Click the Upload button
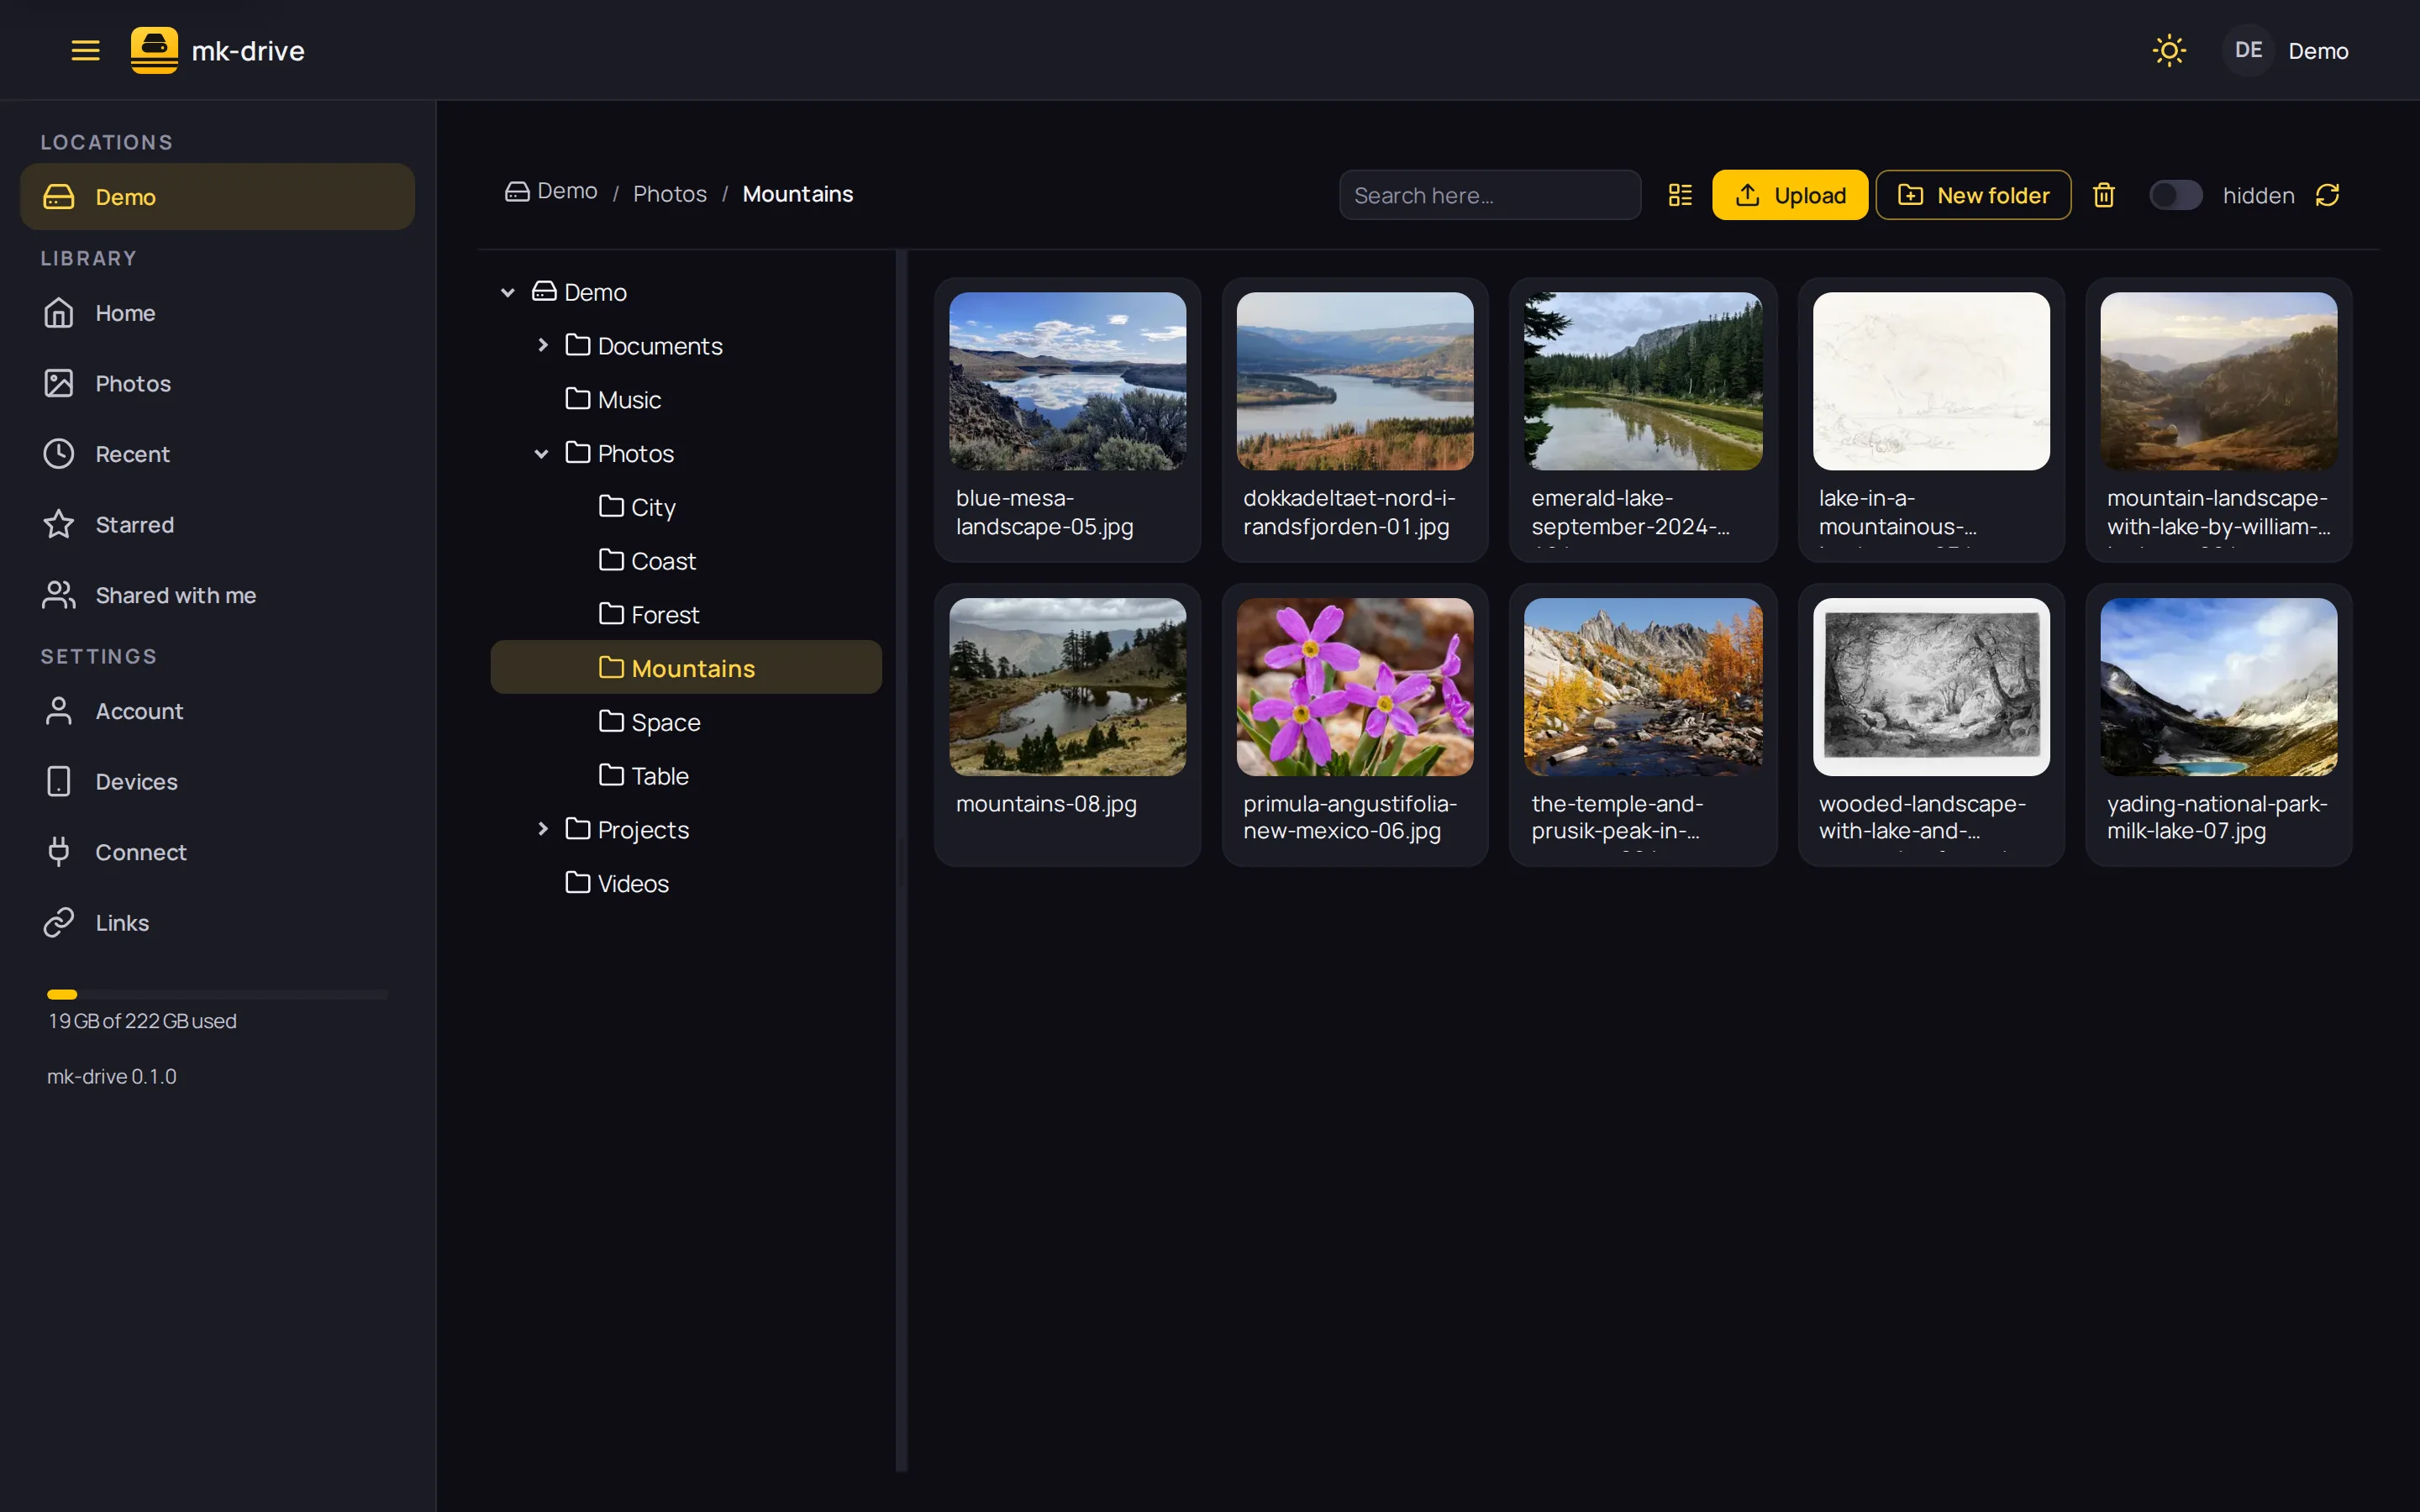 point(1790,195)
